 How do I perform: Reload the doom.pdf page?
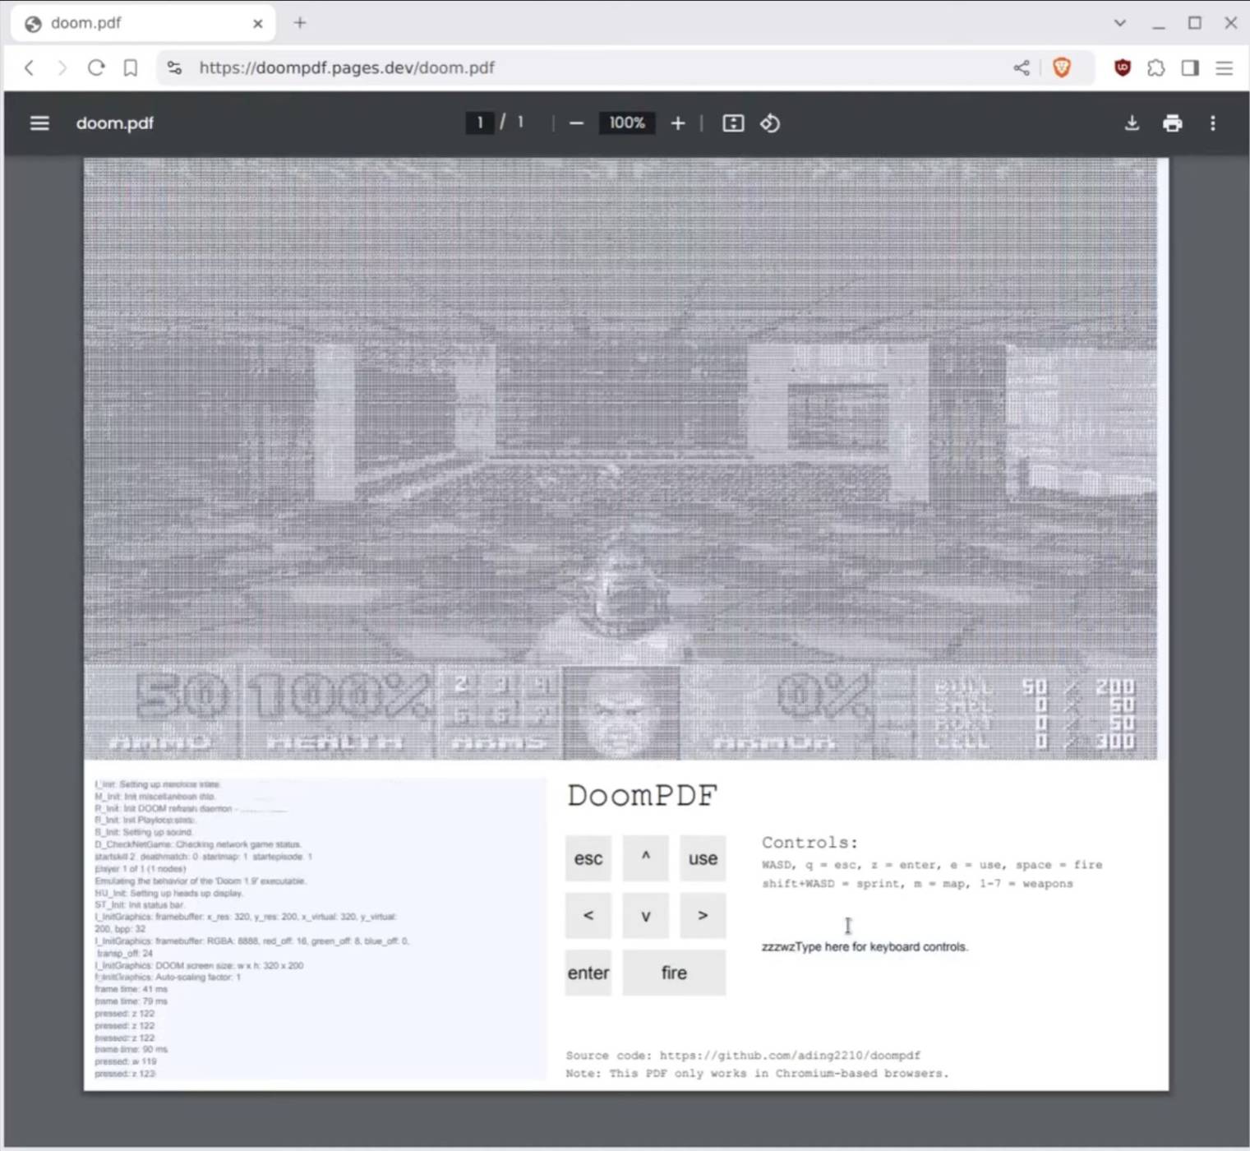click(x=96, y=68)
